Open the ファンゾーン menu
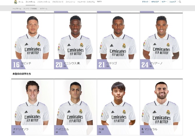This screenshot has width=195, height=137. click(x=70, y=2)
